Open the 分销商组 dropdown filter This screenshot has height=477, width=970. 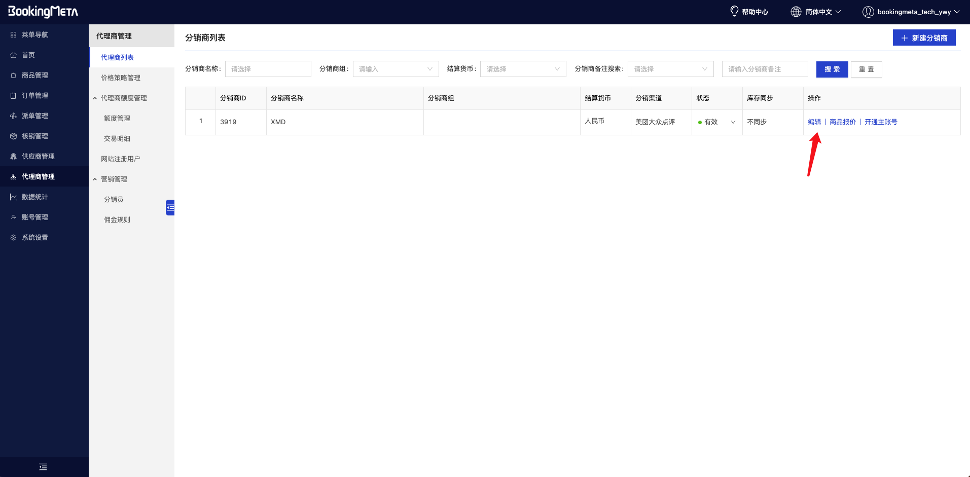click(x=396, y=69)
